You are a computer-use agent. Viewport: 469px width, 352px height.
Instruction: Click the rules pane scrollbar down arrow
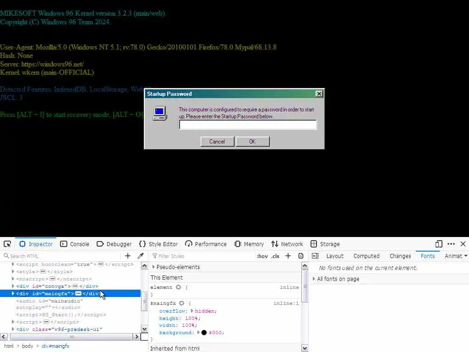point(305,348)
